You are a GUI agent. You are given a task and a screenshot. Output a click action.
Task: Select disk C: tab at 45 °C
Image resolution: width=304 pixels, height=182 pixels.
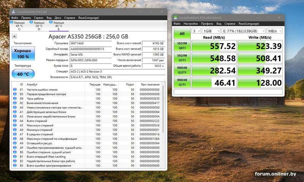pos(19,26)
